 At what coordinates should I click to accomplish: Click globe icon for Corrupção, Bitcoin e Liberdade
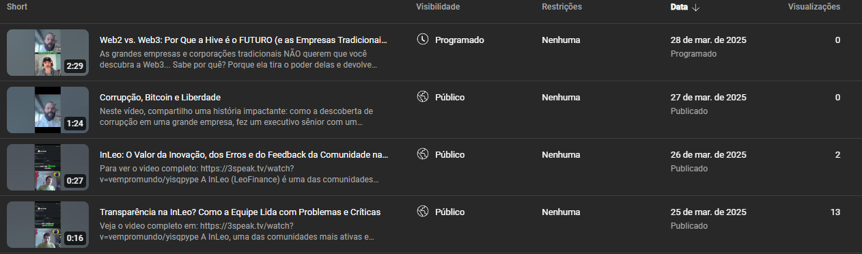(422, 97)
